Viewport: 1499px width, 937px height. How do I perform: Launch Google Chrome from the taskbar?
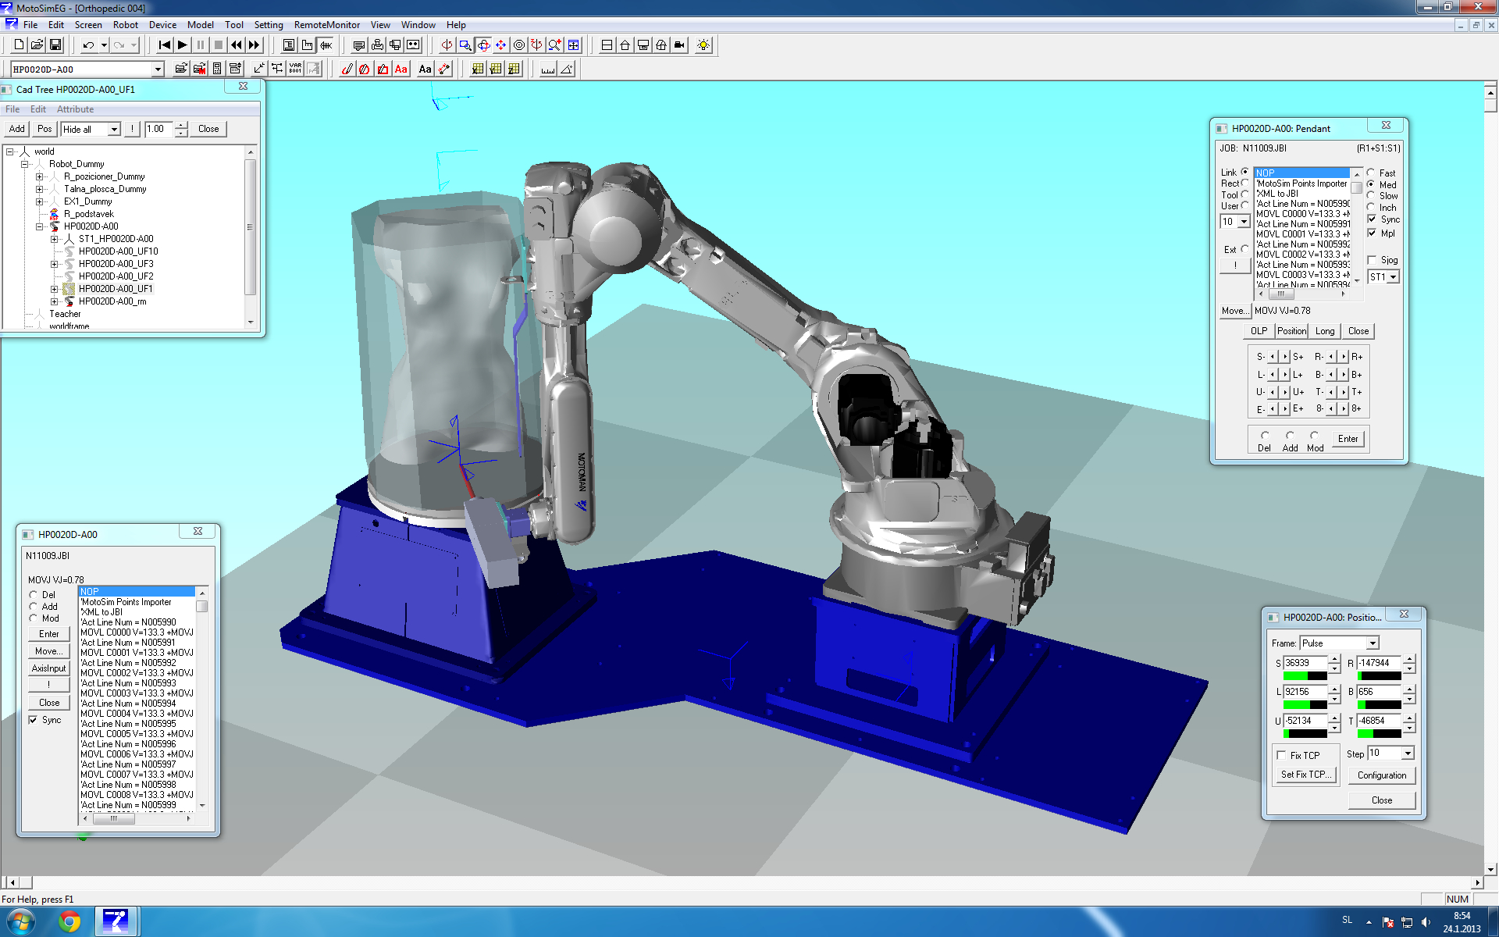[69, 922]
